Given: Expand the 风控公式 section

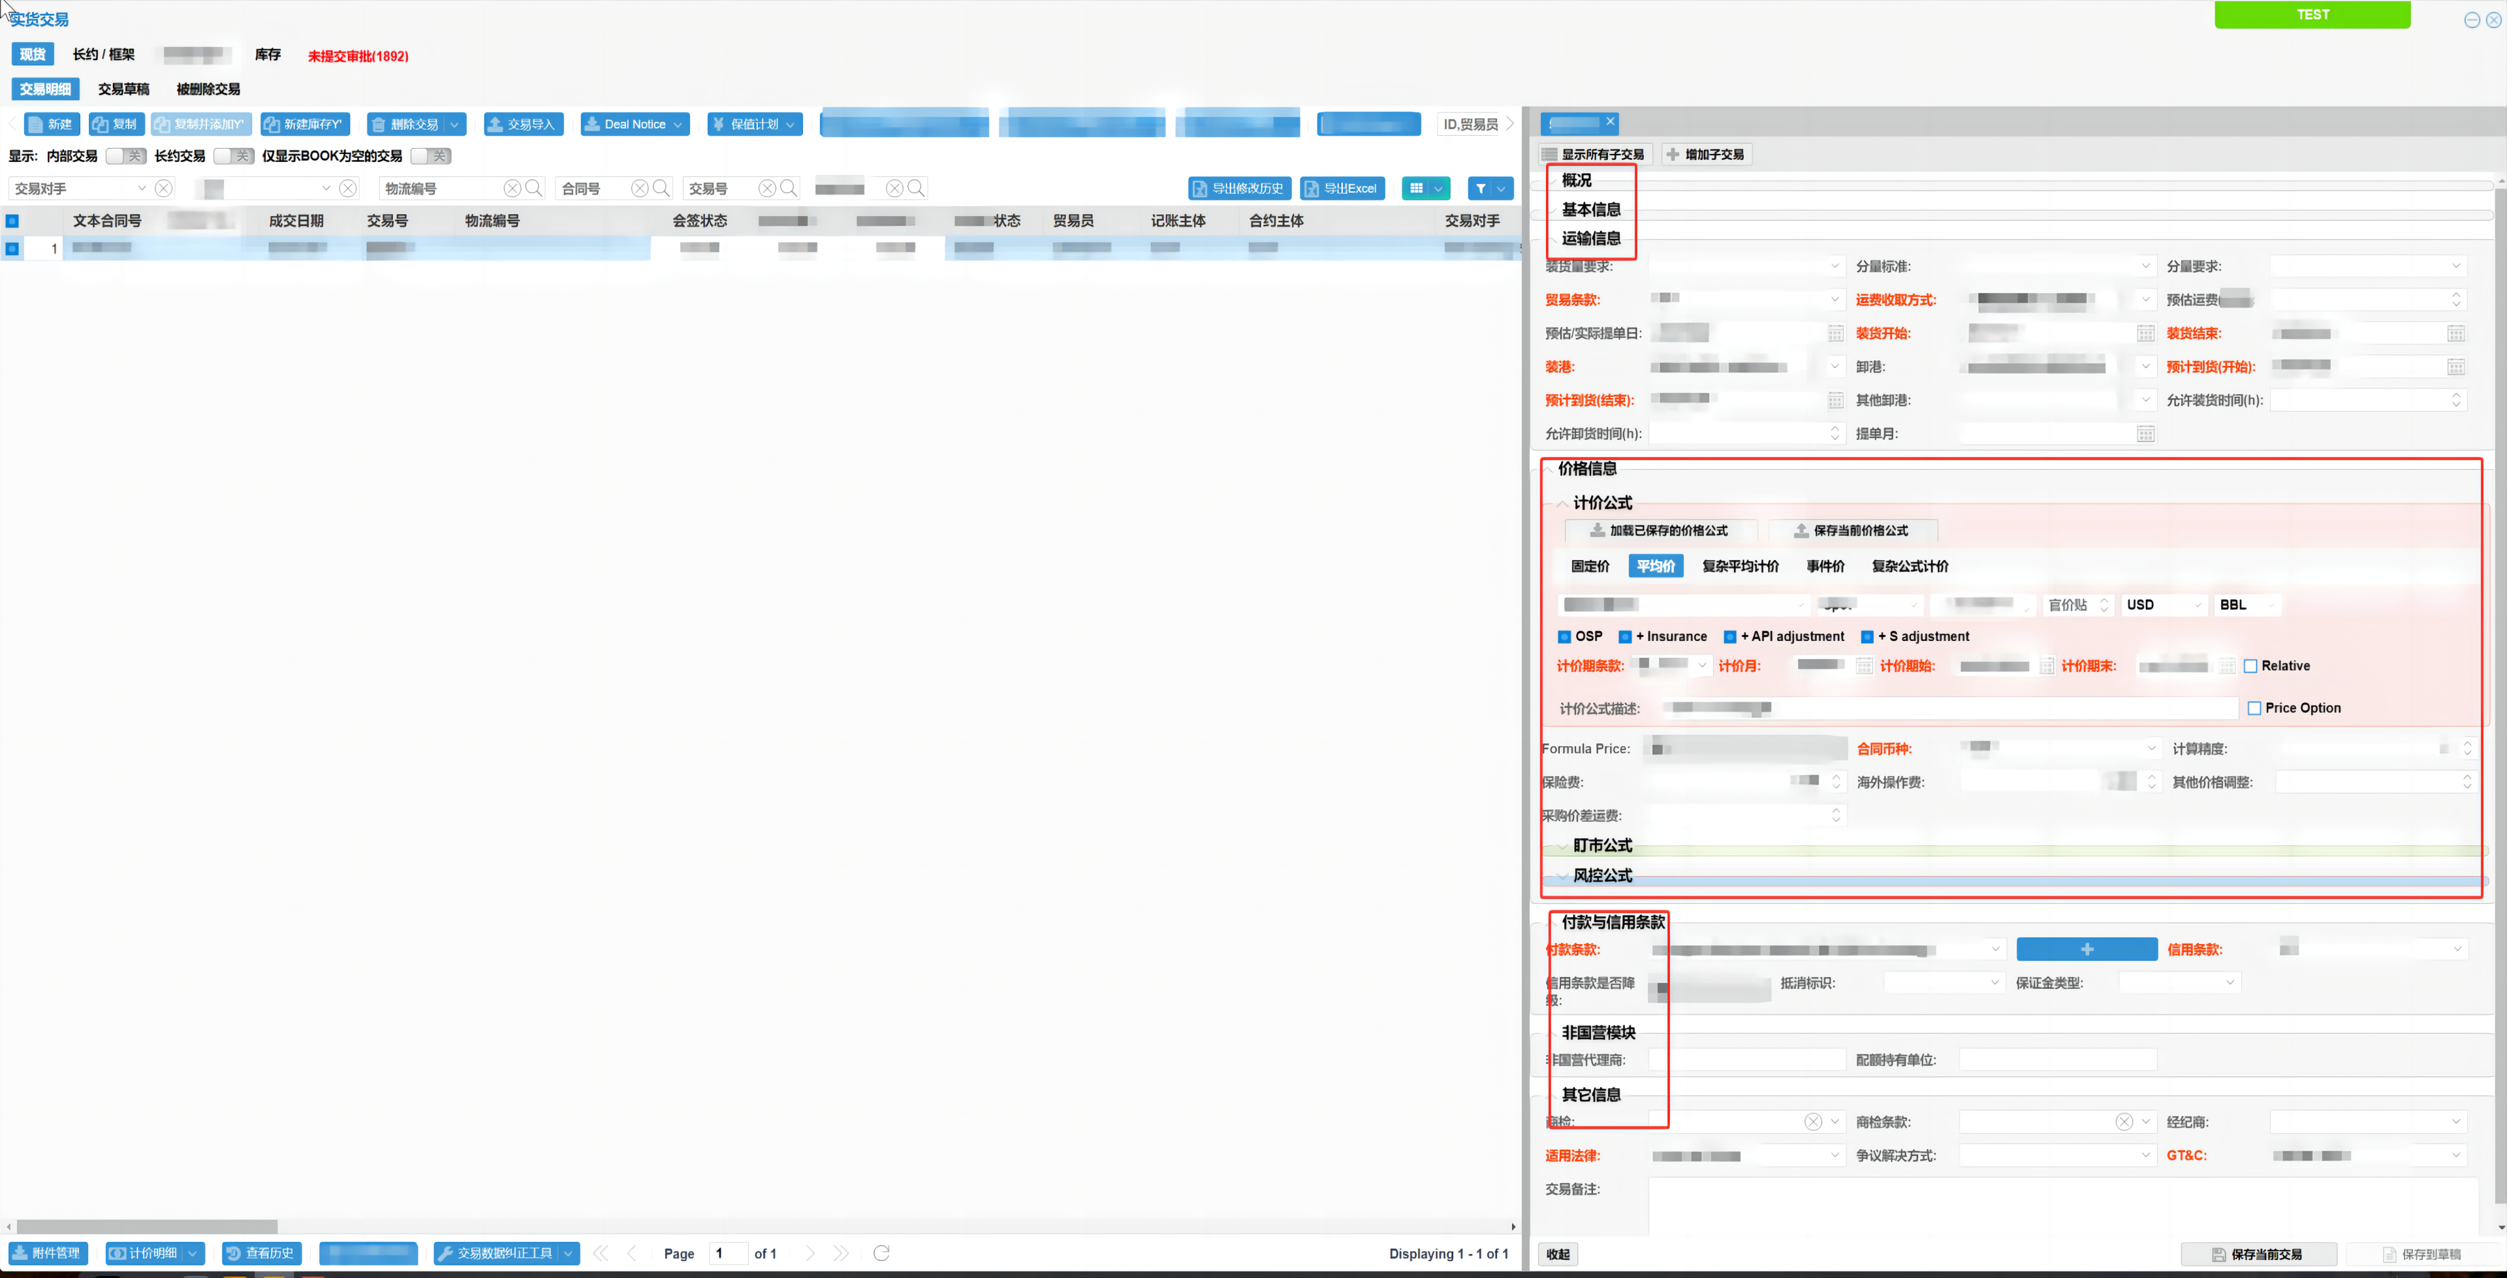Looking at the screenshot, I should (x=1563, y=876).
